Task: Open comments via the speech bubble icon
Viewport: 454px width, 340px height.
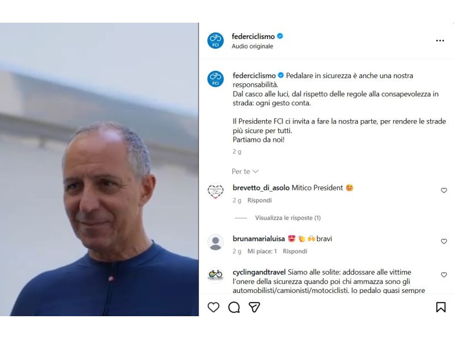Action: pyautogui.click(x=233, y=307)
